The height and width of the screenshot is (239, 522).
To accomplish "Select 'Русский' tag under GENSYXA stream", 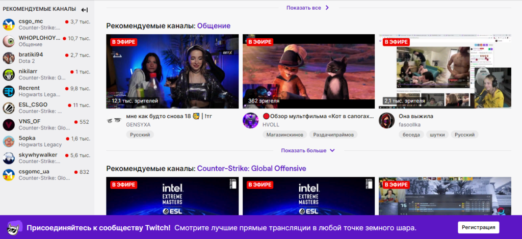I will coord(140,135).
